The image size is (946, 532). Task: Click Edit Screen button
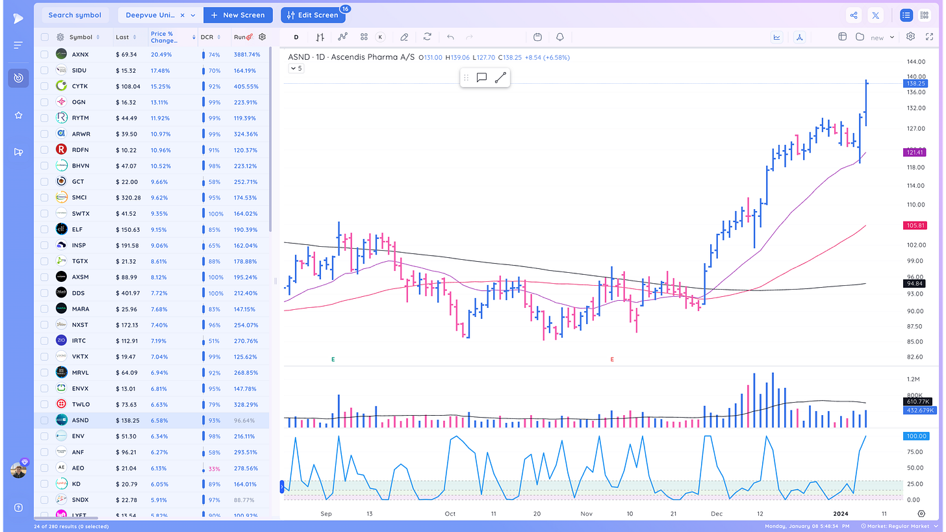point(314,15)
